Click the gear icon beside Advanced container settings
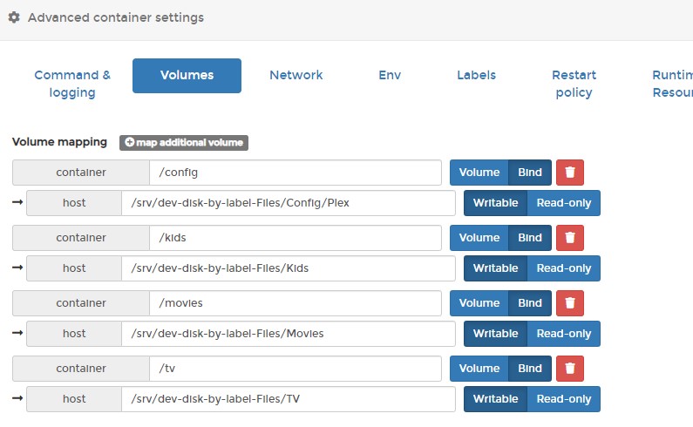This screenshot has height=427, width=693. 14,17
